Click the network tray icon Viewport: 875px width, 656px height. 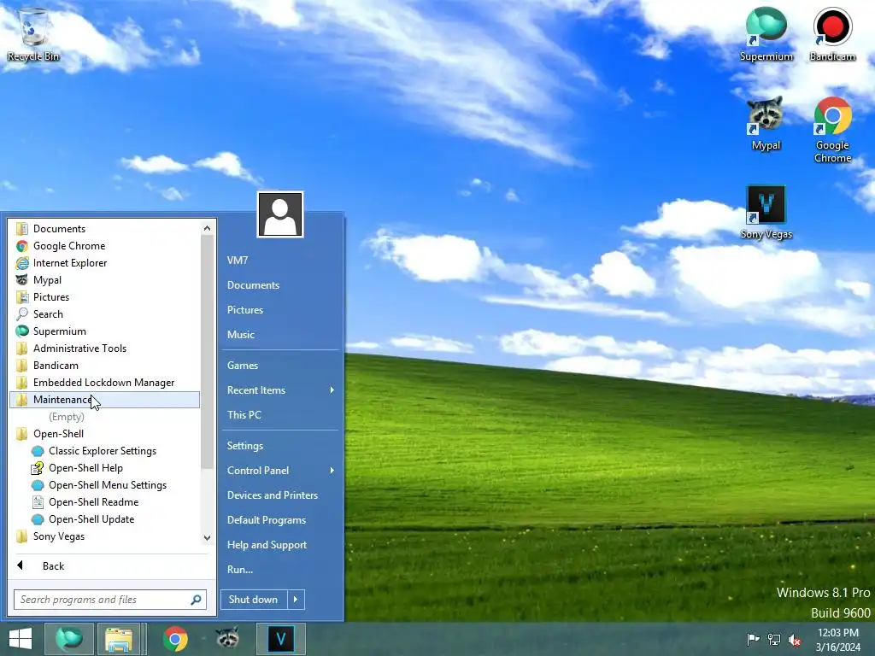coord(774,639)
